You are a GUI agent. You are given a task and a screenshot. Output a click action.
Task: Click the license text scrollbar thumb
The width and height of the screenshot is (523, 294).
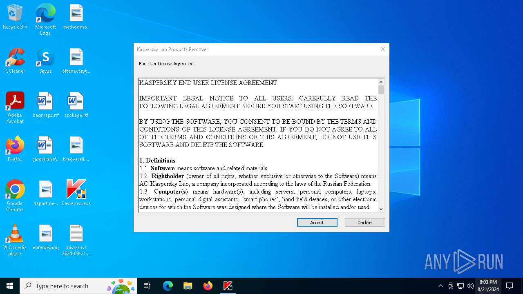tap(381, 90)
